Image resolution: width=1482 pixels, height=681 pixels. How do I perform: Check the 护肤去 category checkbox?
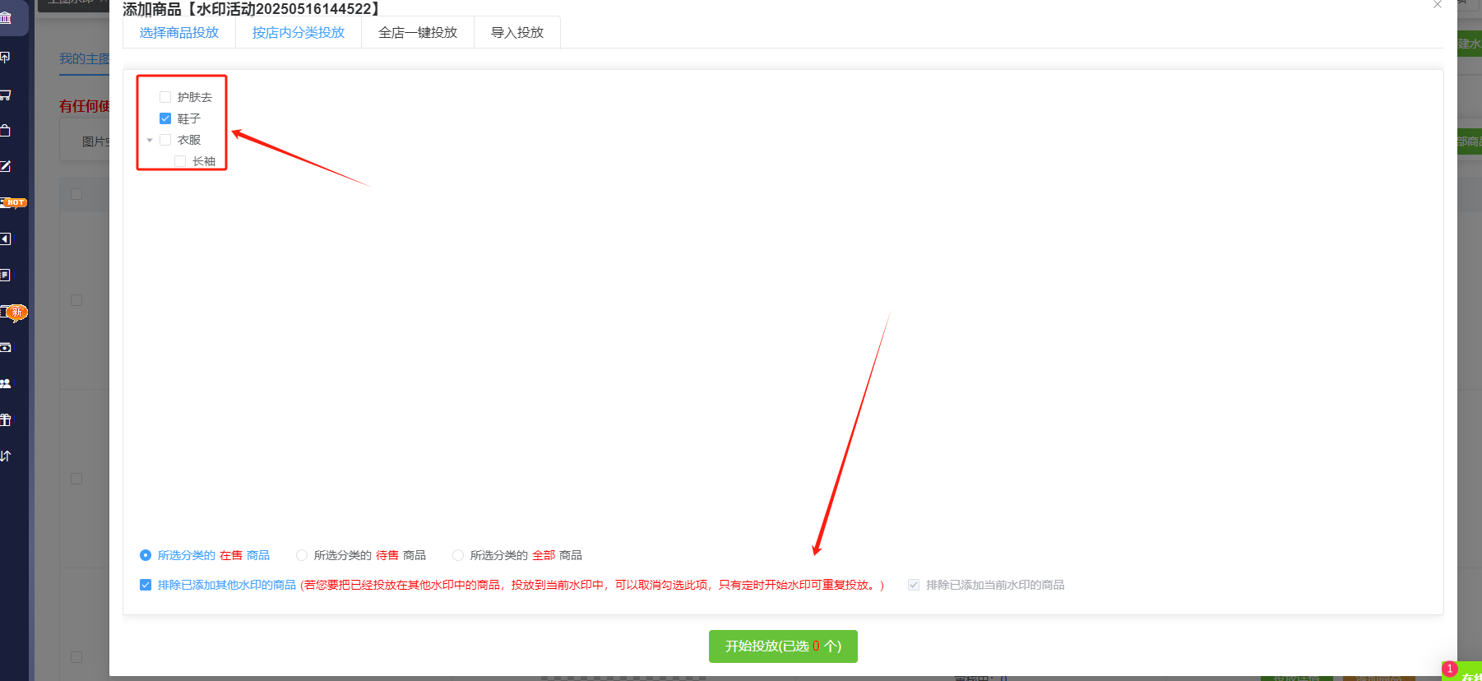[165, 97]
